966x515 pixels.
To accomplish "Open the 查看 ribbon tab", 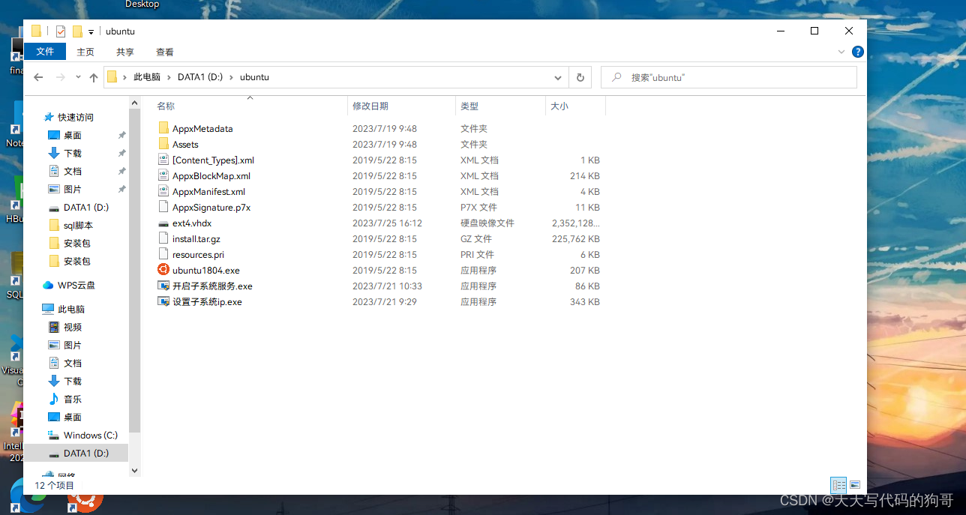I will click(x=165, y=52).
